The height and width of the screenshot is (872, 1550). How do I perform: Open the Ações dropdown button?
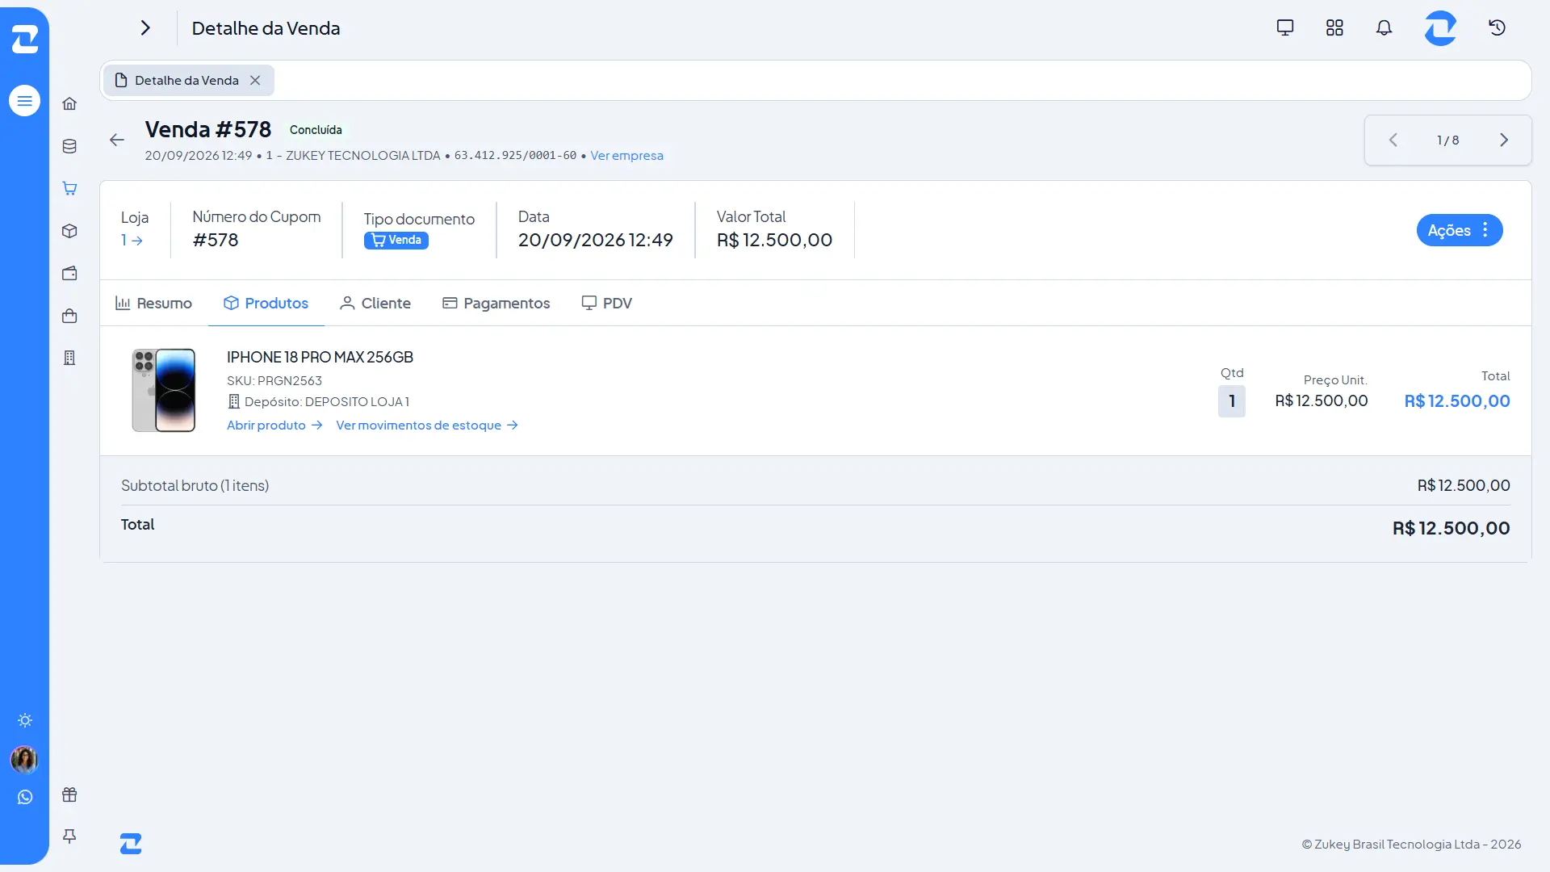click(1460, 230)
